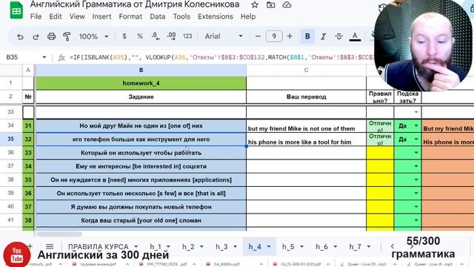Toggle Strikethrough formatting
Viewport: 474px width, 267px height.
click(338, 36)
